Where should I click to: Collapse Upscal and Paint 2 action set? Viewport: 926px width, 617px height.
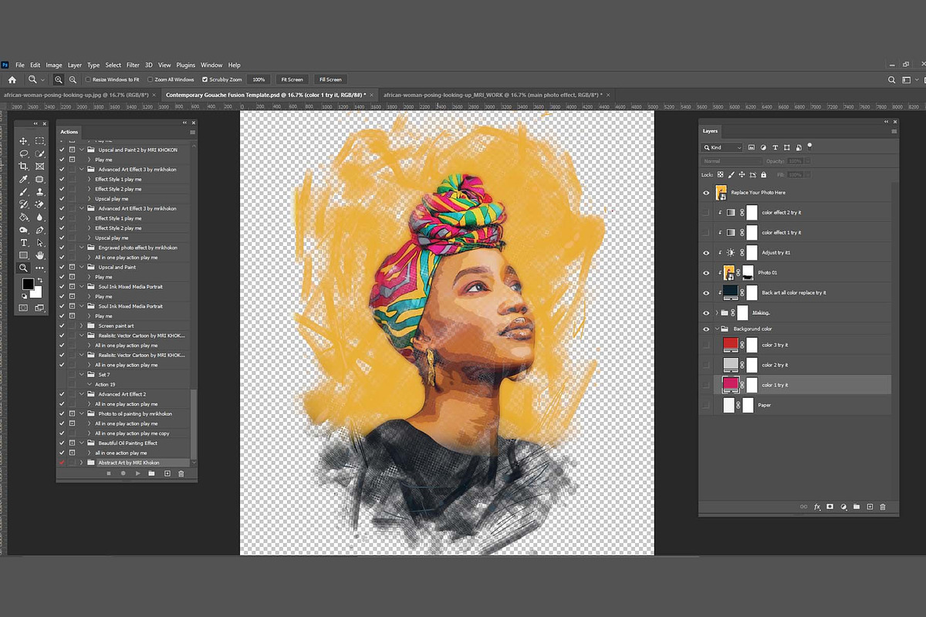point(82,150)
